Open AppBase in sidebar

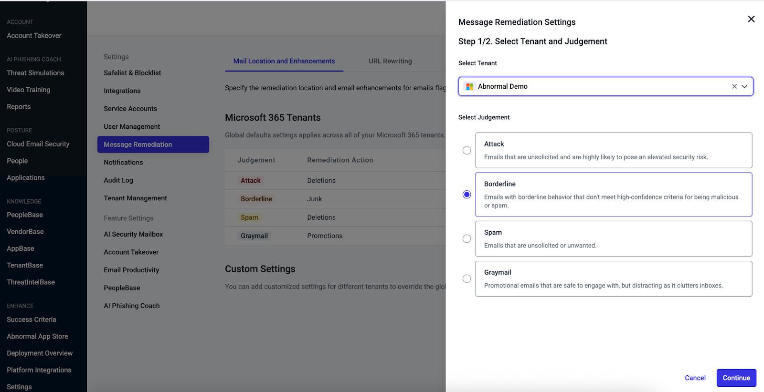click(21, 248)
